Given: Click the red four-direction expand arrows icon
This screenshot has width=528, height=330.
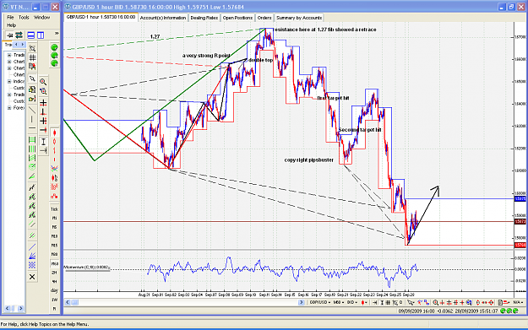Looking at the screenshot, I should 492,302.
